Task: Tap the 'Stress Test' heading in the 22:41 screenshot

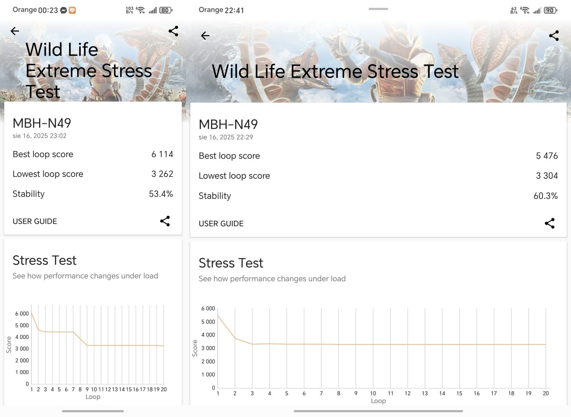Action: click(231, 263)
